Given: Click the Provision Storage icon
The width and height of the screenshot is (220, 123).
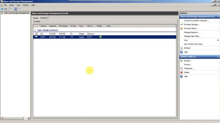Looking at the screenshot, I should [x=181, y=24].
